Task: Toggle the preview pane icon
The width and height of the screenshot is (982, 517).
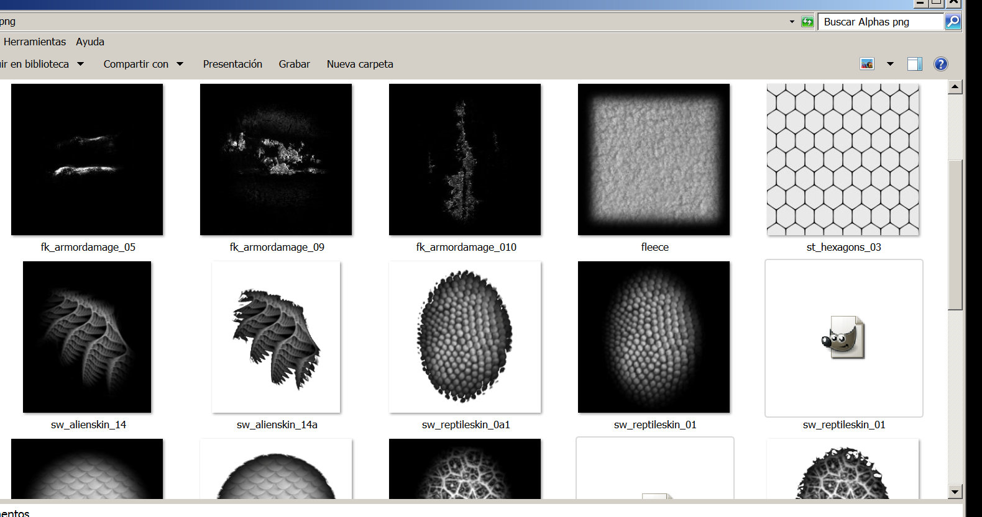Action: 914,64
